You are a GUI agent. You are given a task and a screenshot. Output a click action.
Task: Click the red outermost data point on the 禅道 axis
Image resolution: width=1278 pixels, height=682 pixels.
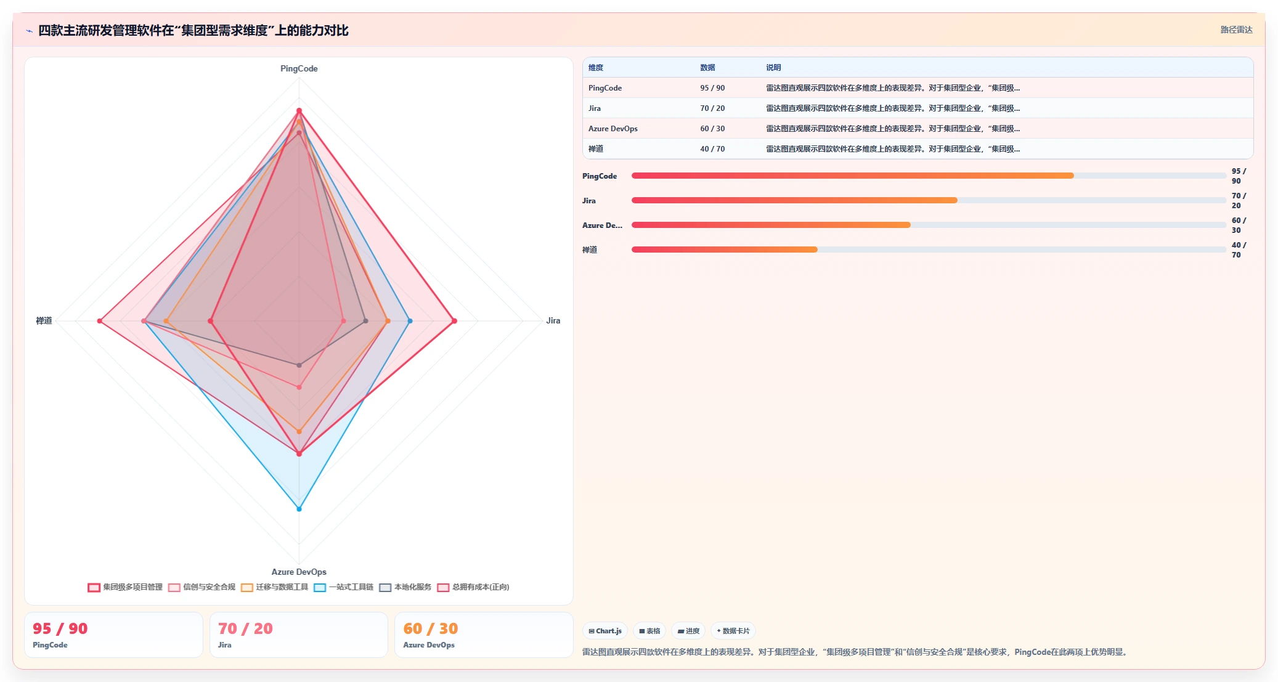coord(99,321)
